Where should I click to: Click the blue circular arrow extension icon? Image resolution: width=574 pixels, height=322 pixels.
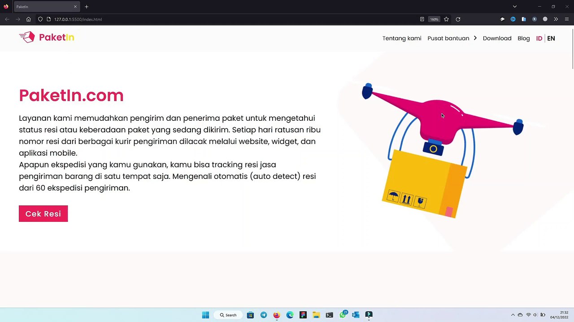tap(513, 19)
